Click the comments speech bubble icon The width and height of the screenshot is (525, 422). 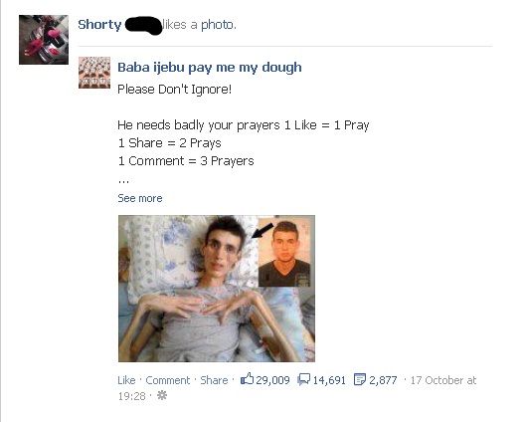pyautogui.click(x=304, y=379)
